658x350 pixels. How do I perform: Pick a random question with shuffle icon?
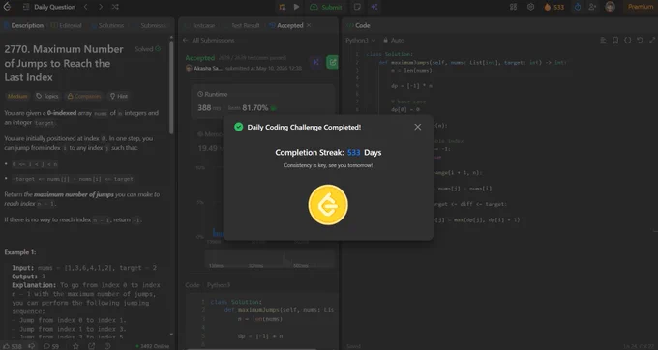pyautogui.click(x=115, y=7)
